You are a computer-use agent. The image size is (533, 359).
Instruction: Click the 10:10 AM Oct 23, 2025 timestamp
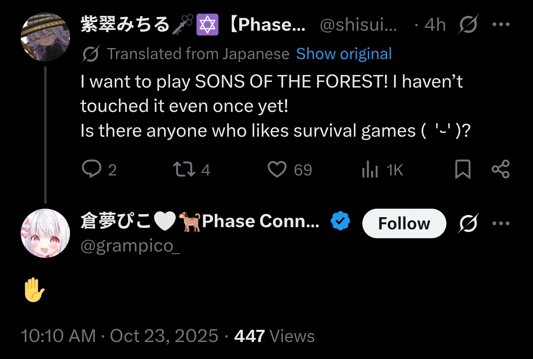(120, 336)
